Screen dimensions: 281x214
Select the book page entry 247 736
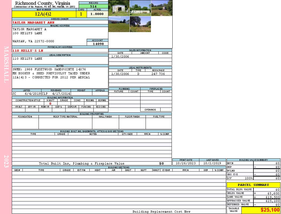pos(158,74)
